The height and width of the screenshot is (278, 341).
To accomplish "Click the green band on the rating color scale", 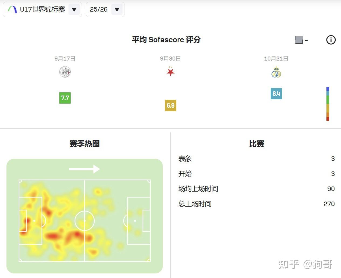I will tap(328, 99).
